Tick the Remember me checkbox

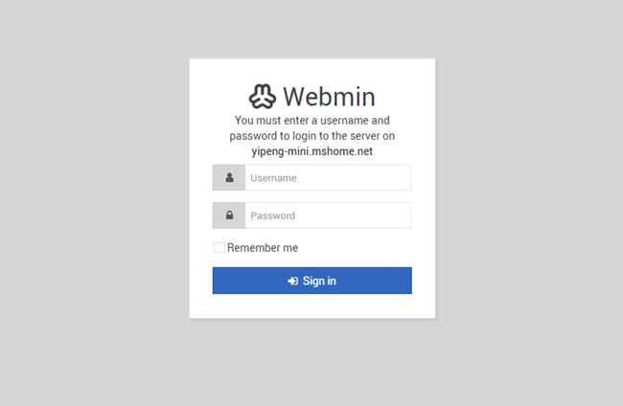(219, 248)
